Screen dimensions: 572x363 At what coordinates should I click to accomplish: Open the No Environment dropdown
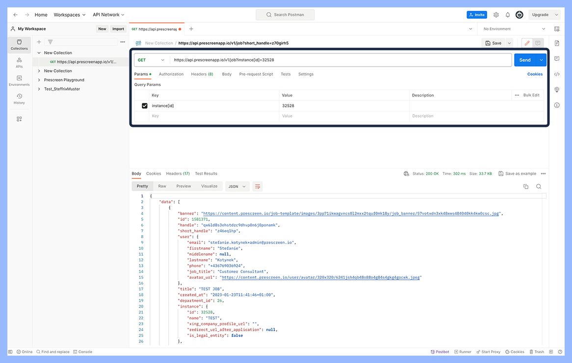[514, 29]
